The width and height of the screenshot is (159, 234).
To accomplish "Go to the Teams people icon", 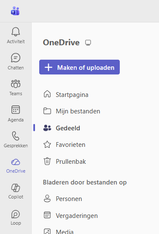I will click(16, 84).
